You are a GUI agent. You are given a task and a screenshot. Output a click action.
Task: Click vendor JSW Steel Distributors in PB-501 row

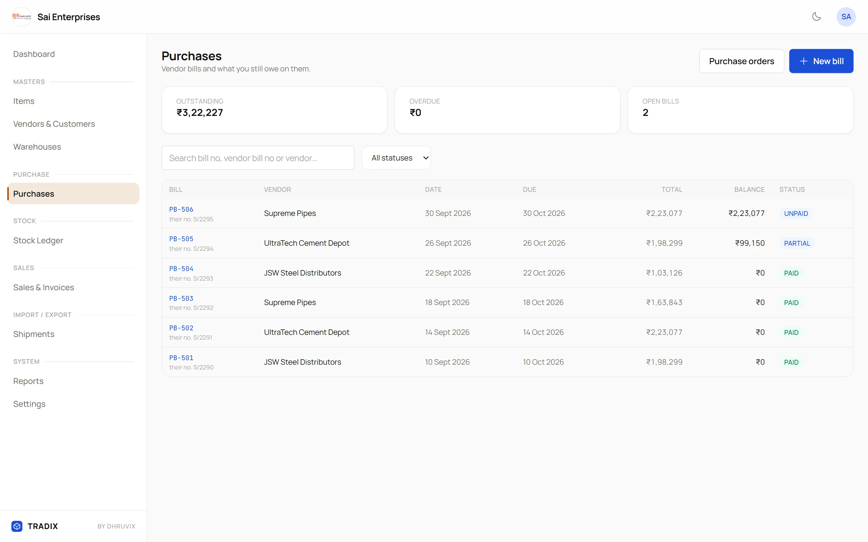(302, 362)
